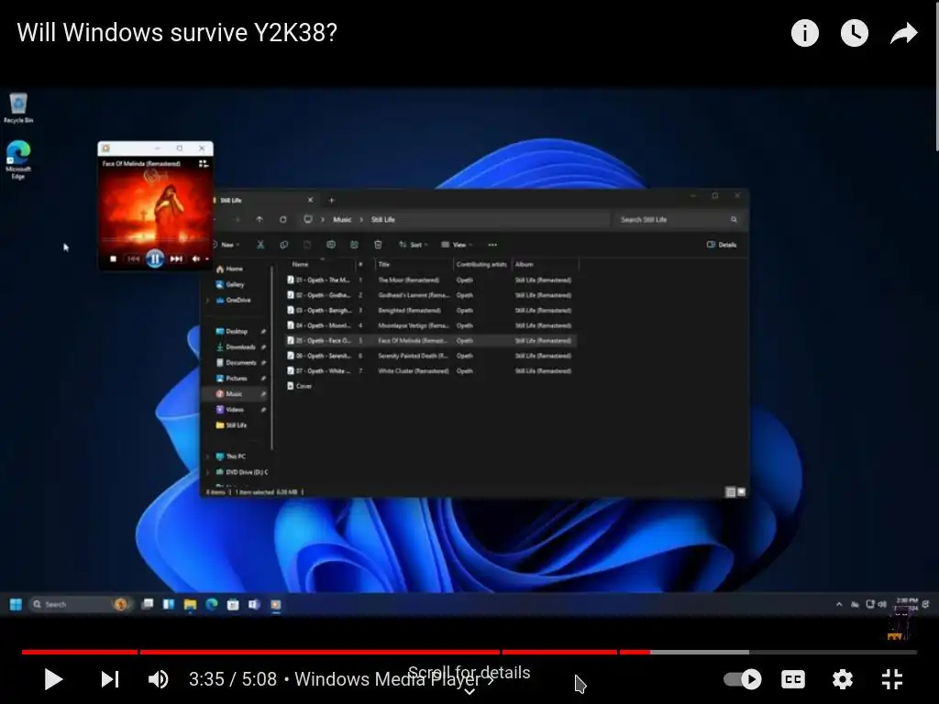Open File Explorer from the taskbar

[191, 604]
